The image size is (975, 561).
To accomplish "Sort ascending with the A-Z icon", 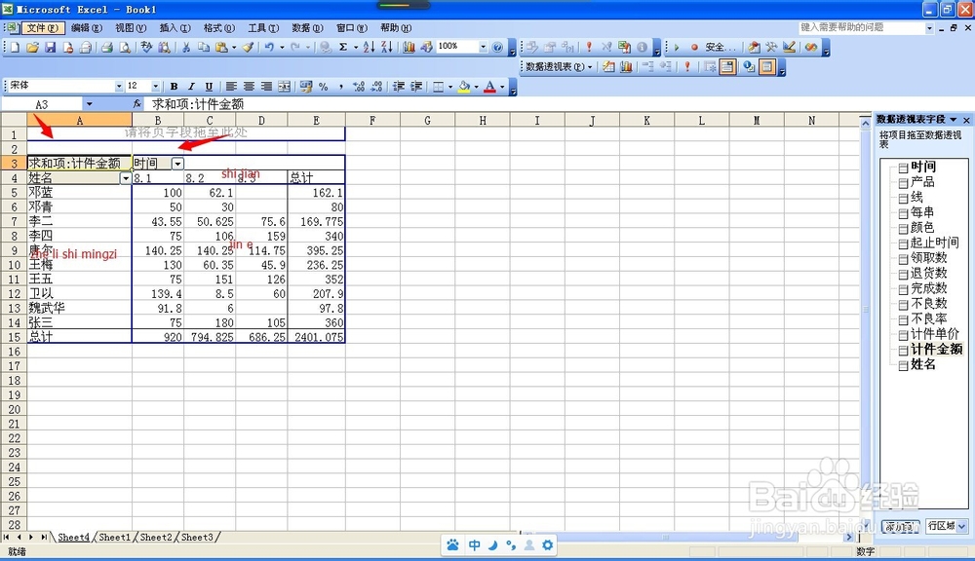I will coord(369,47).
